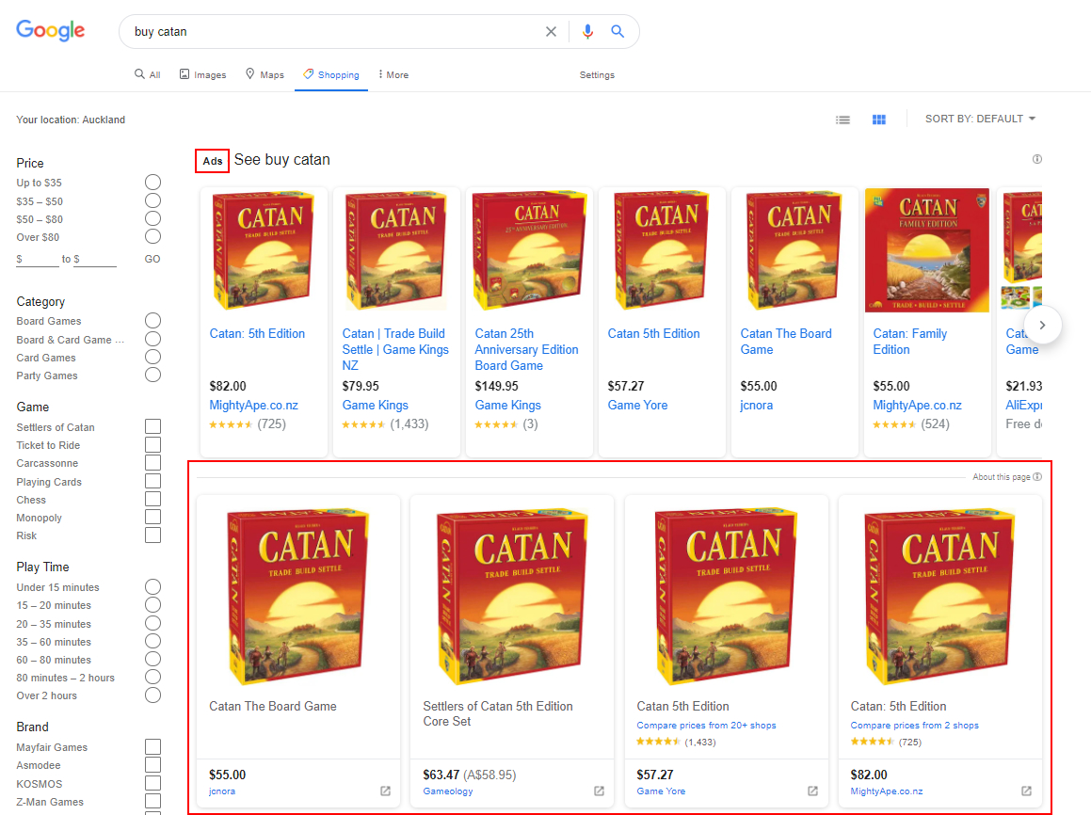Screen dimensions: 1091x815
Task: Open the Catan 25th Anniversary Edition ad link
Action: 527,350
